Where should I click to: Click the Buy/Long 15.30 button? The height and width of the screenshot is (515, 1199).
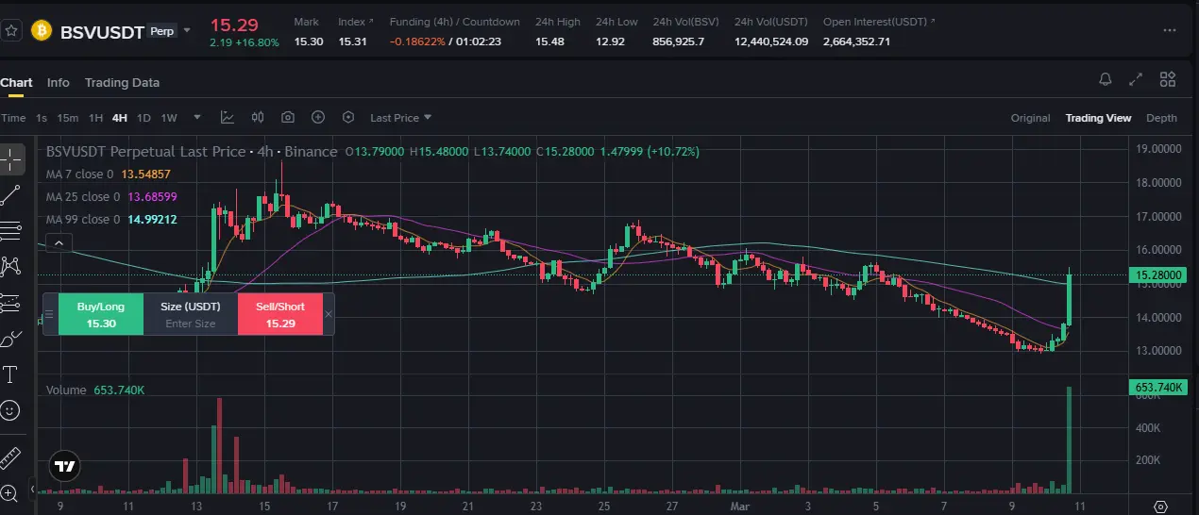click(x=101, y=314)
